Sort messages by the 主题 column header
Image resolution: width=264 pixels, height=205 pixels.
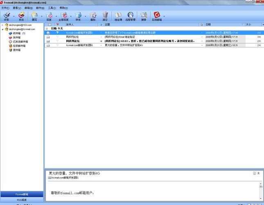coord(151,25)
